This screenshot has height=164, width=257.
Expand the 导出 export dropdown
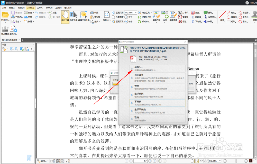click(21, 21)
